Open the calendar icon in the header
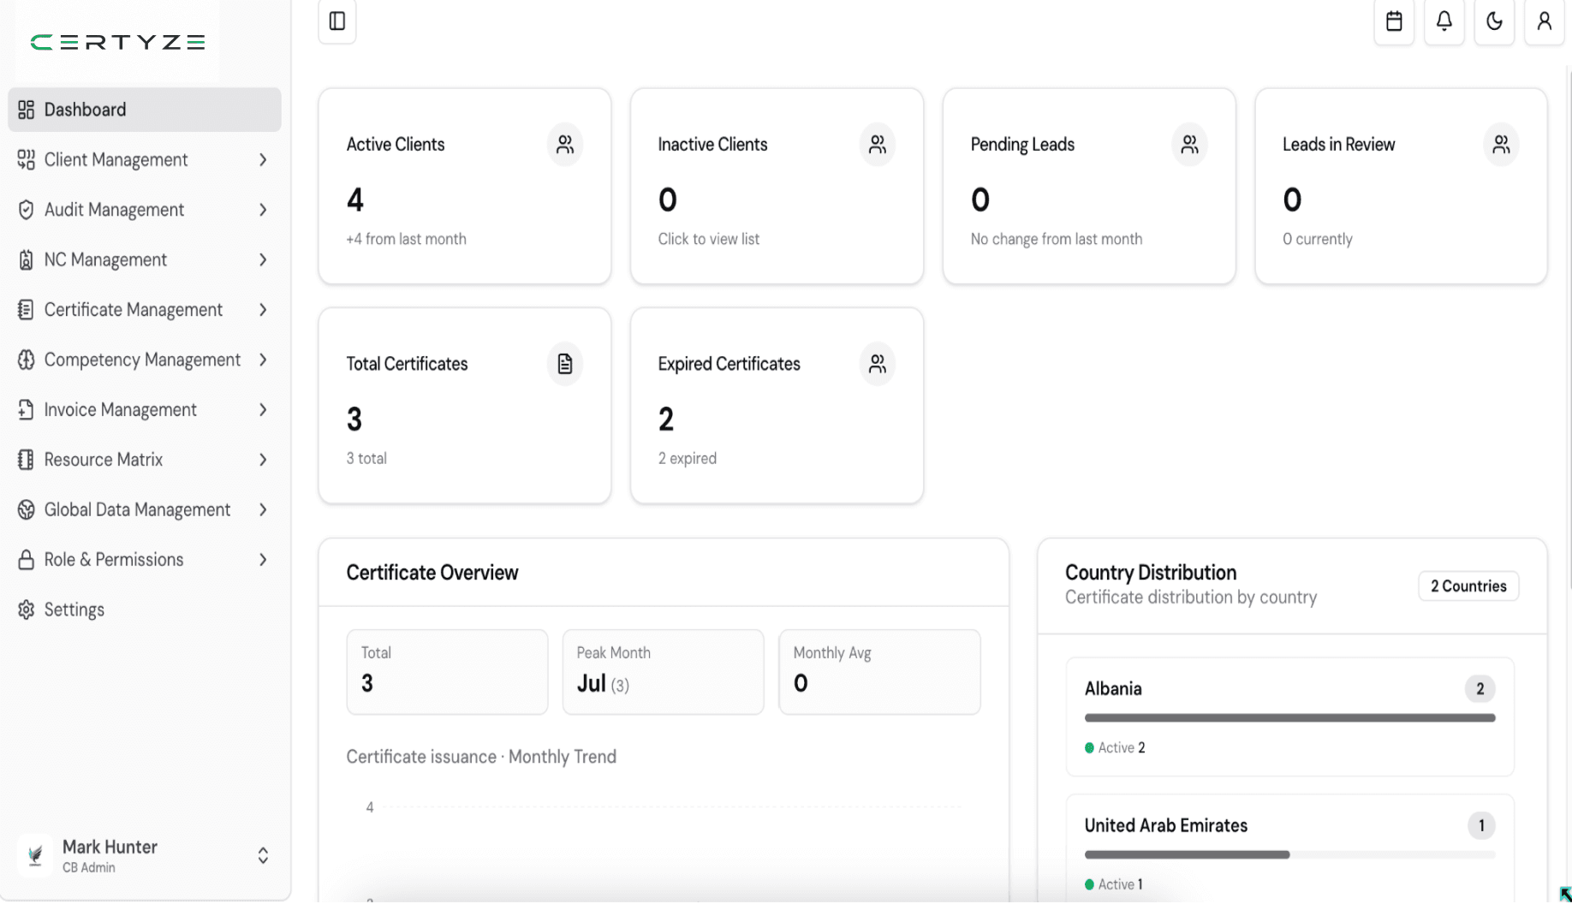The image size is (1572, 904). click(x=1394, y=21)
